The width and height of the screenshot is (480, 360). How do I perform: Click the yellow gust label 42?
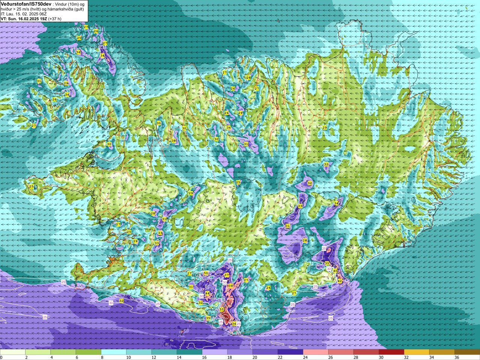click(340, 281)
